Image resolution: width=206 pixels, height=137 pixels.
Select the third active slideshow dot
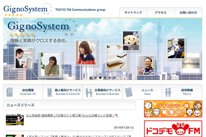pos(100,78)
